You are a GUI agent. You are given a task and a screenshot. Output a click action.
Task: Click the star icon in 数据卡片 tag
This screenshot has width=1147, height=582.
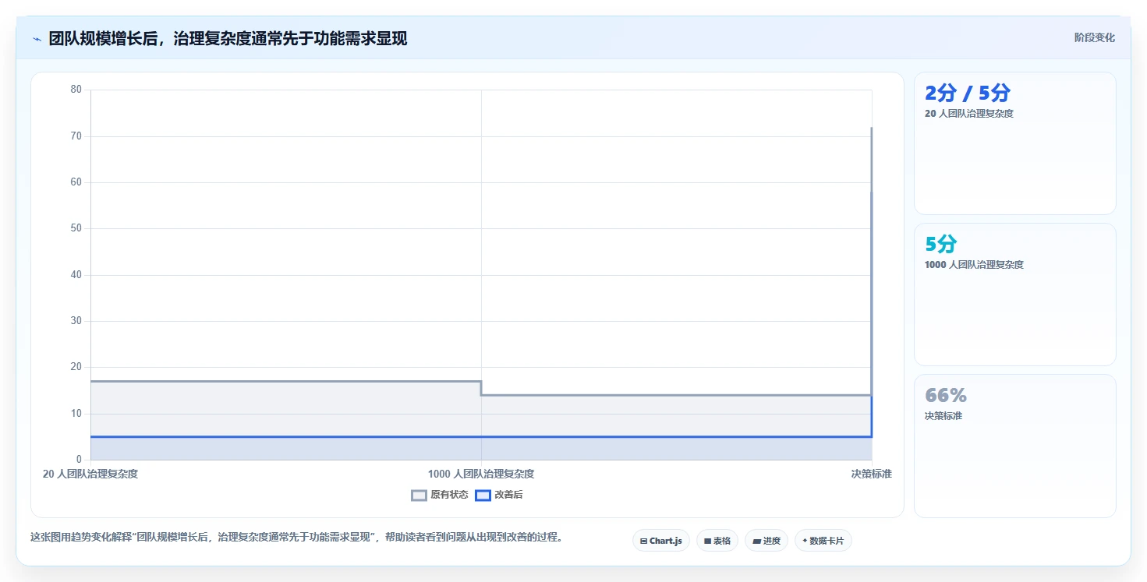click(x=805, y=540)
